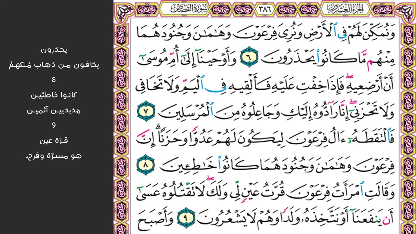Click the surah name سورة القصص header

point(189,8)
